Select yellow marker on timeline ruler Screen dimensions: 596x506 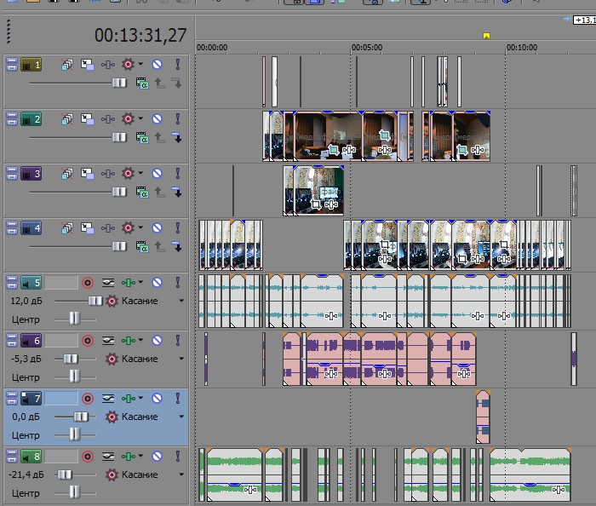[486, 36]
